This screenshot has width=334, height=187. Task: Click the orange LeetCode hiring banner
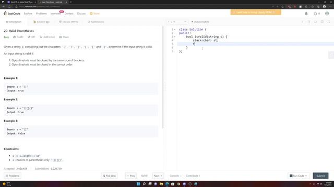click(256, 12)
